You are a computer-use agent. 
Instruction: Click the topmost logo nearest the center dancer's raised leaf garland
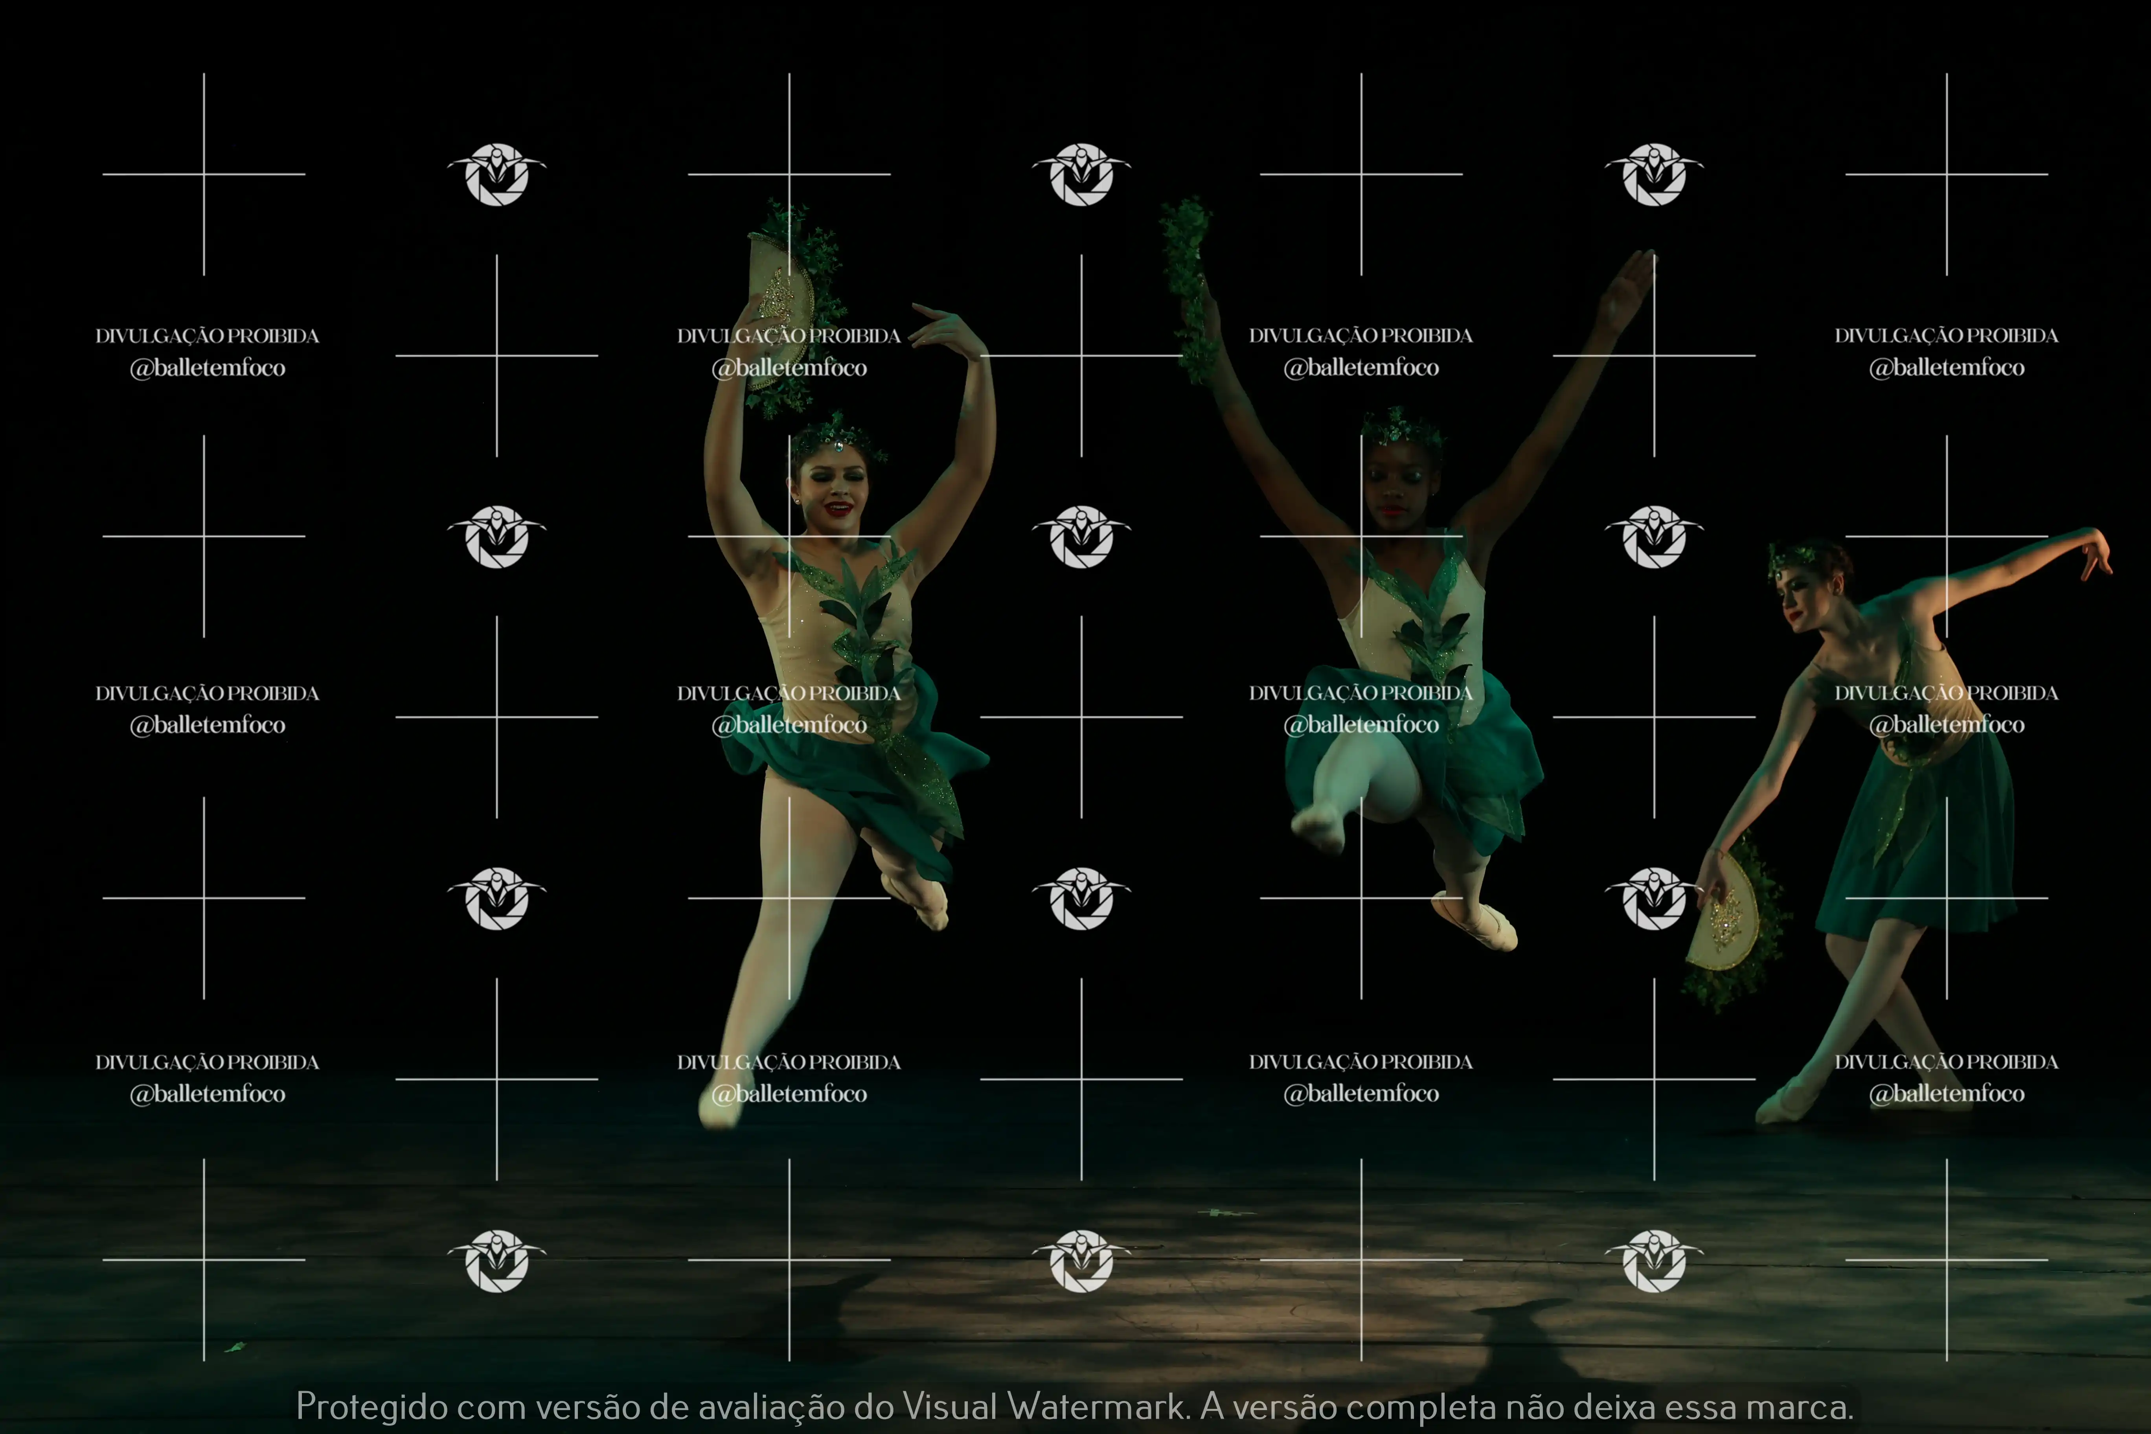pyautogui.click(x=1081, y=174)
